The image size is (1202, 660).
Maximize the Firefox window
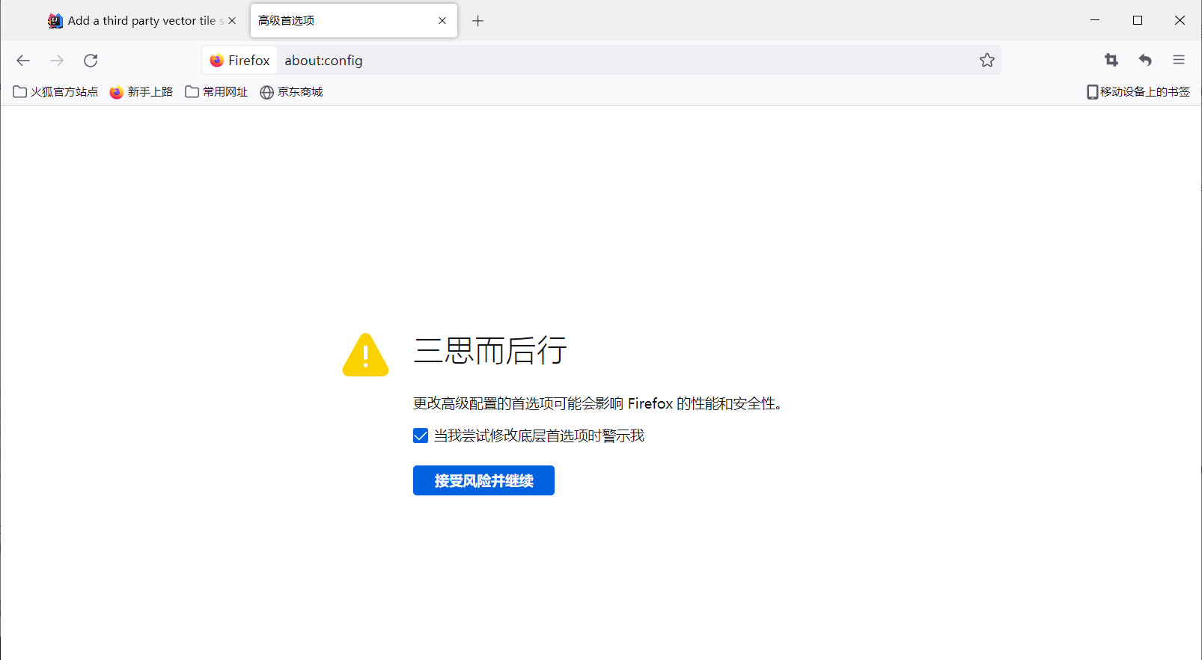[x=1138, y=21]
